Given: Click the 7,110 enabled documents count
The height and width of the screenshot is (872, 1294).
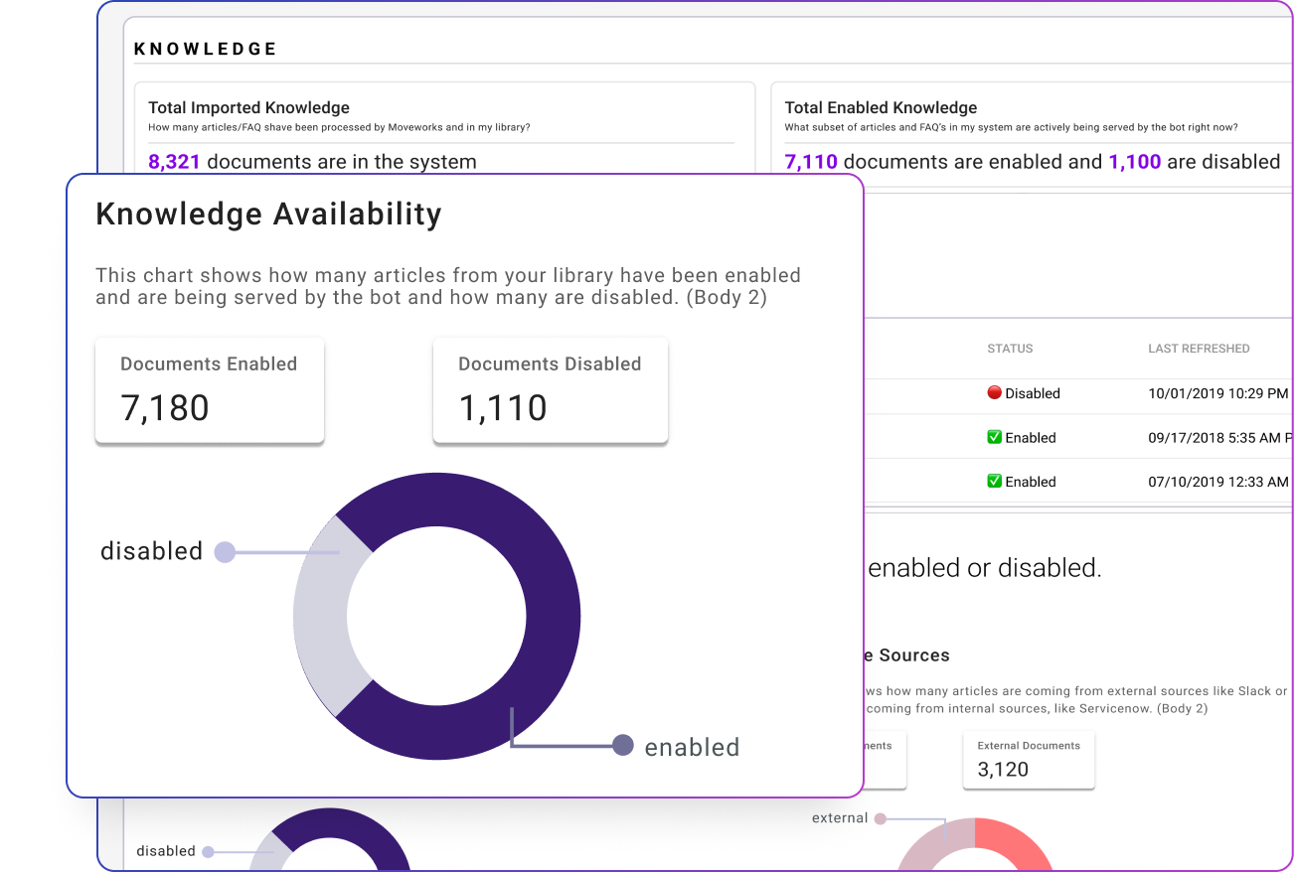Looking at the screenshot, I should coord(811,162).
